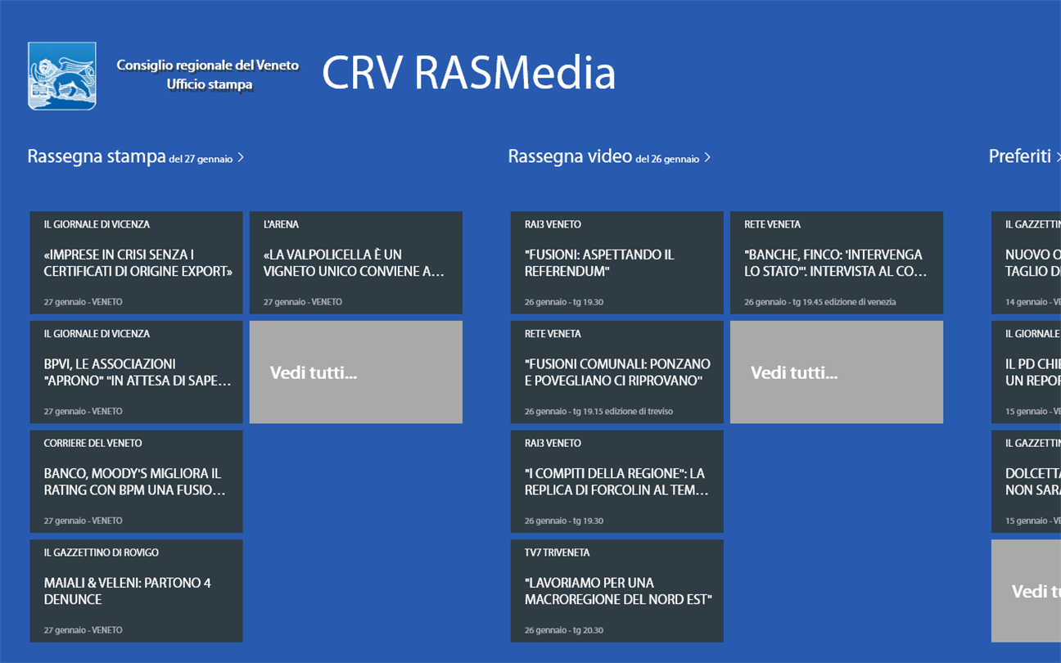Image resolution: width=1061 pixels, height=663 pixels.
Task: Play Rete Veneta video "Banche, Finco: intervenga lo Stato"
Action: coord(837,263)
